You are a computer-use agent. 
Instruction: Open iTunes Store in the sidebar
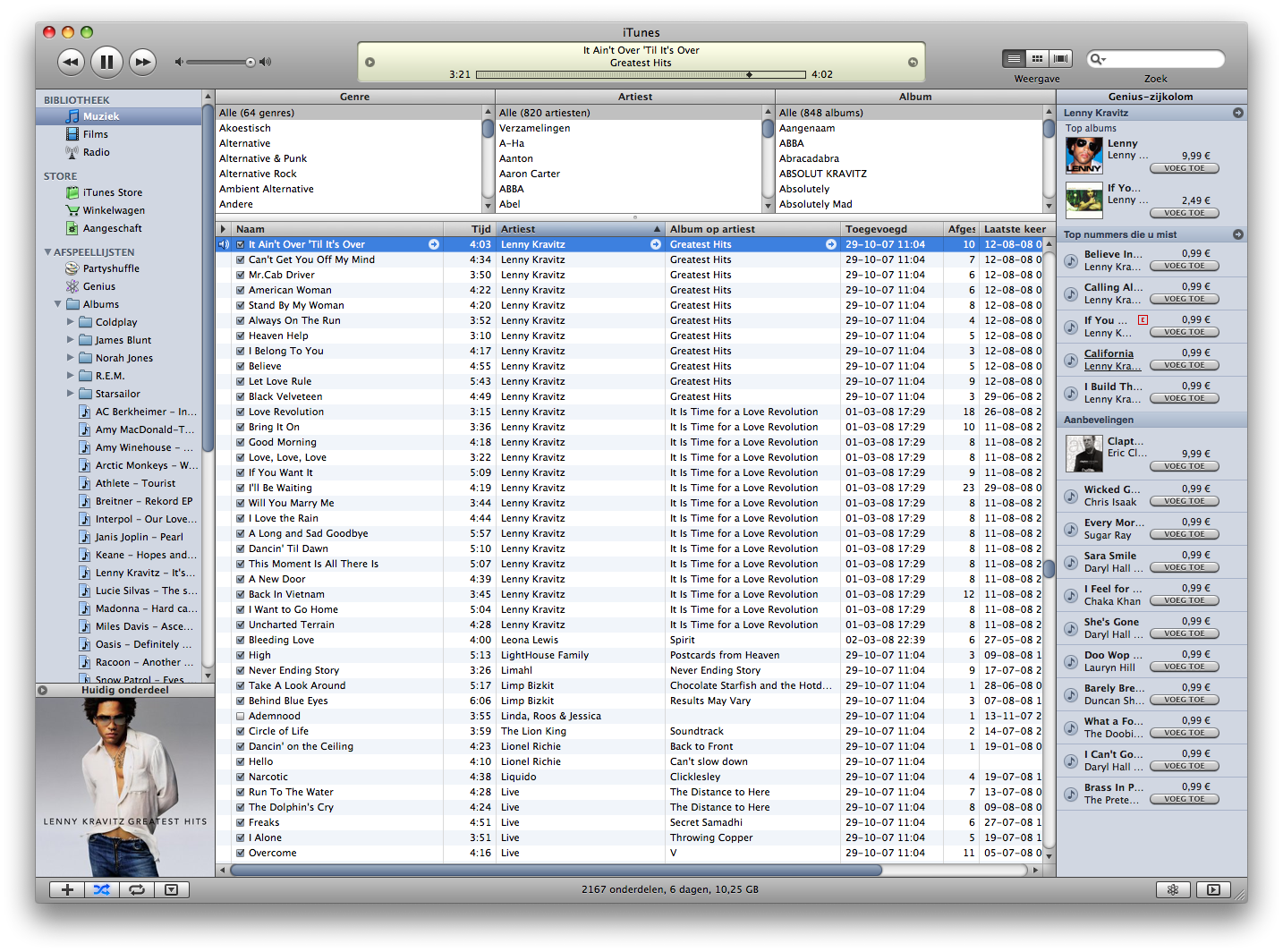coord(112,192)
